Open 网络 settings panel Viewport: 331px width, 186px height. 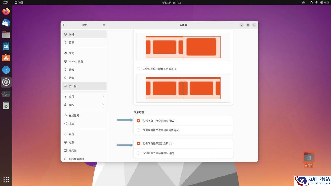(x=84, y=34)
